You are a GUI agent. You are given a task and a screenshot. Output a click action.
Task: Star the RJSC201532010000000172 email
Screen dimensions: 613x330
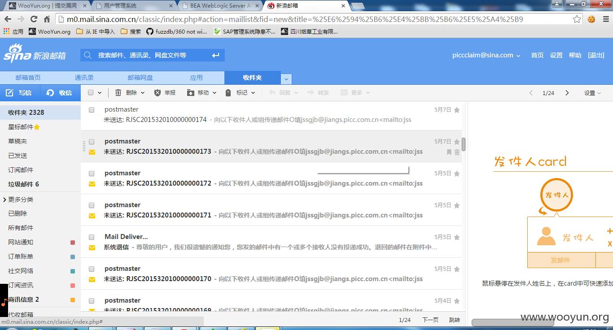tap(457, 174)
